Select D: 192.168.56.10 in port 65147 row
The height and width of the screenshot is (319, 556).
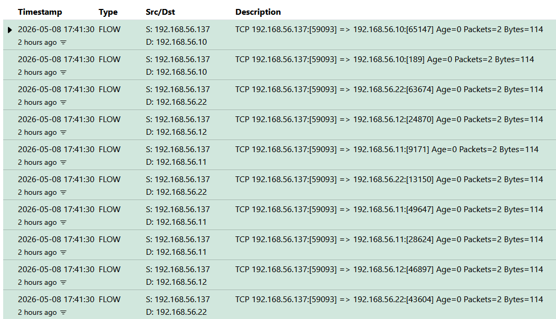176,42
